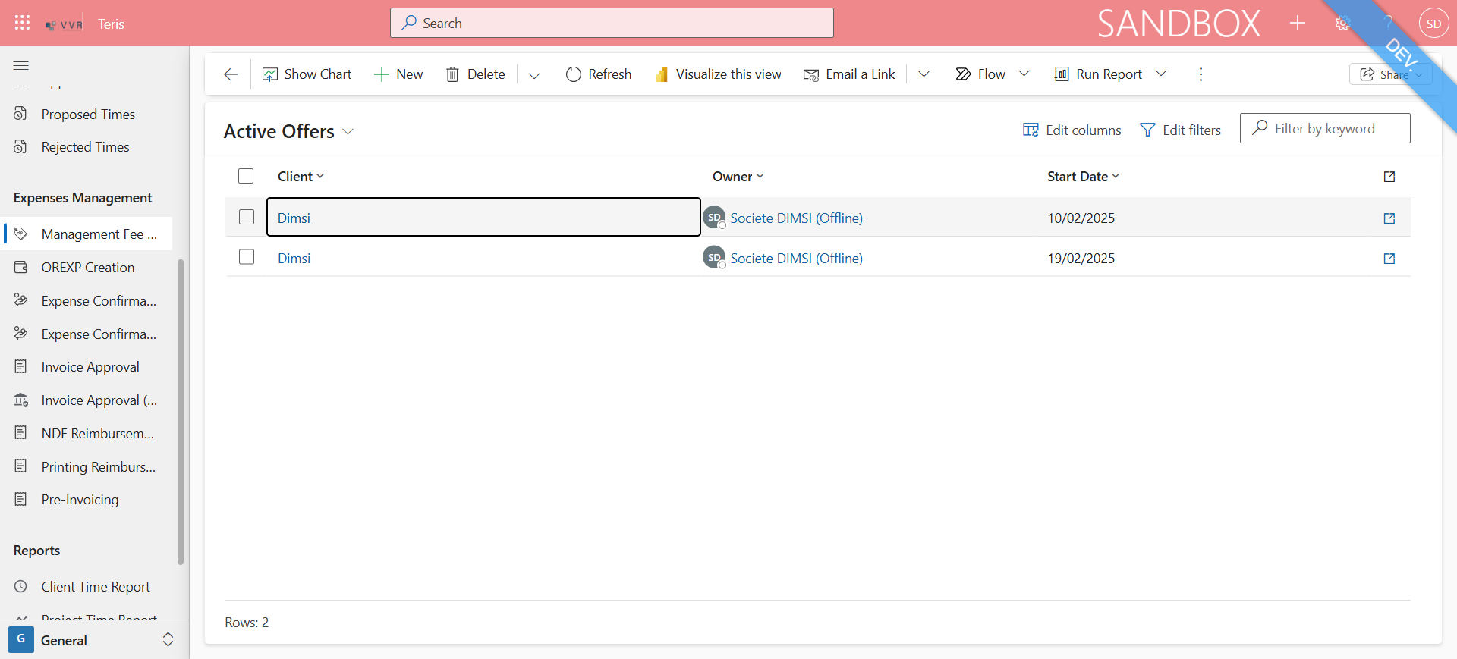Screen dimensions: 1457x659
Task: Click the pop-out icon in grid header
Action: pyautogui.click(x=1389, y=176)
